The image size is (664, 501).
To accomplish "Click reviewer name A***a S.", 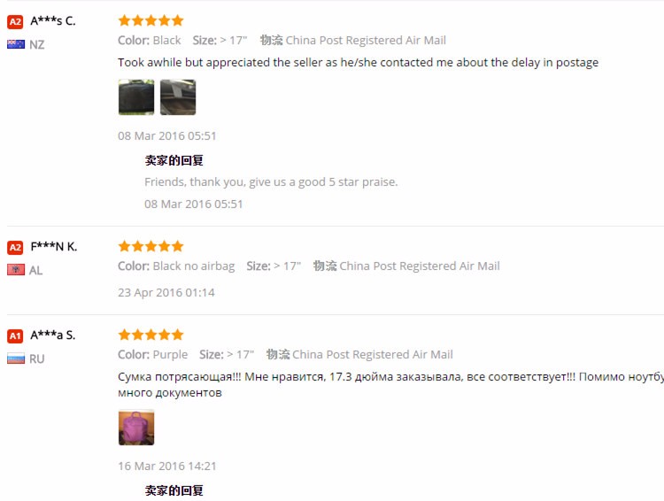I will (x=53, y=335).
